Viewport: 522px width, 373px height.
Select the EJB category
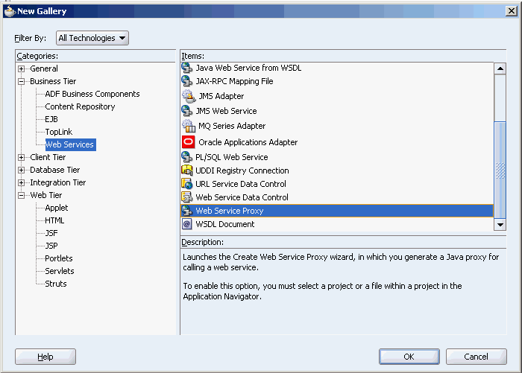click(51, 119)
